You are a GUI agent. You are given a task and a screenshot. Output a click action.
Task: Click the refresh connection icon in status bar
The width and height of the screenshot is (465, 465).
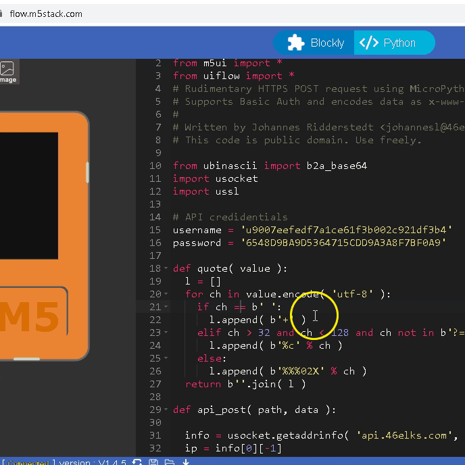[x=137, y=462]
